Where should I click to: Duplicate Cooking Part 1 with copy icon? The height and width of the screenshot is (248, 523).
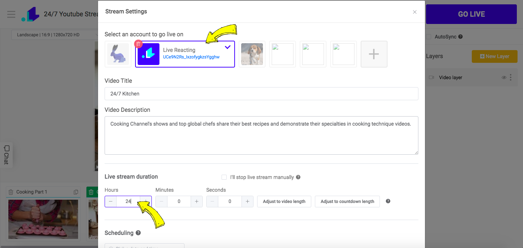click(x=76, y=192)
